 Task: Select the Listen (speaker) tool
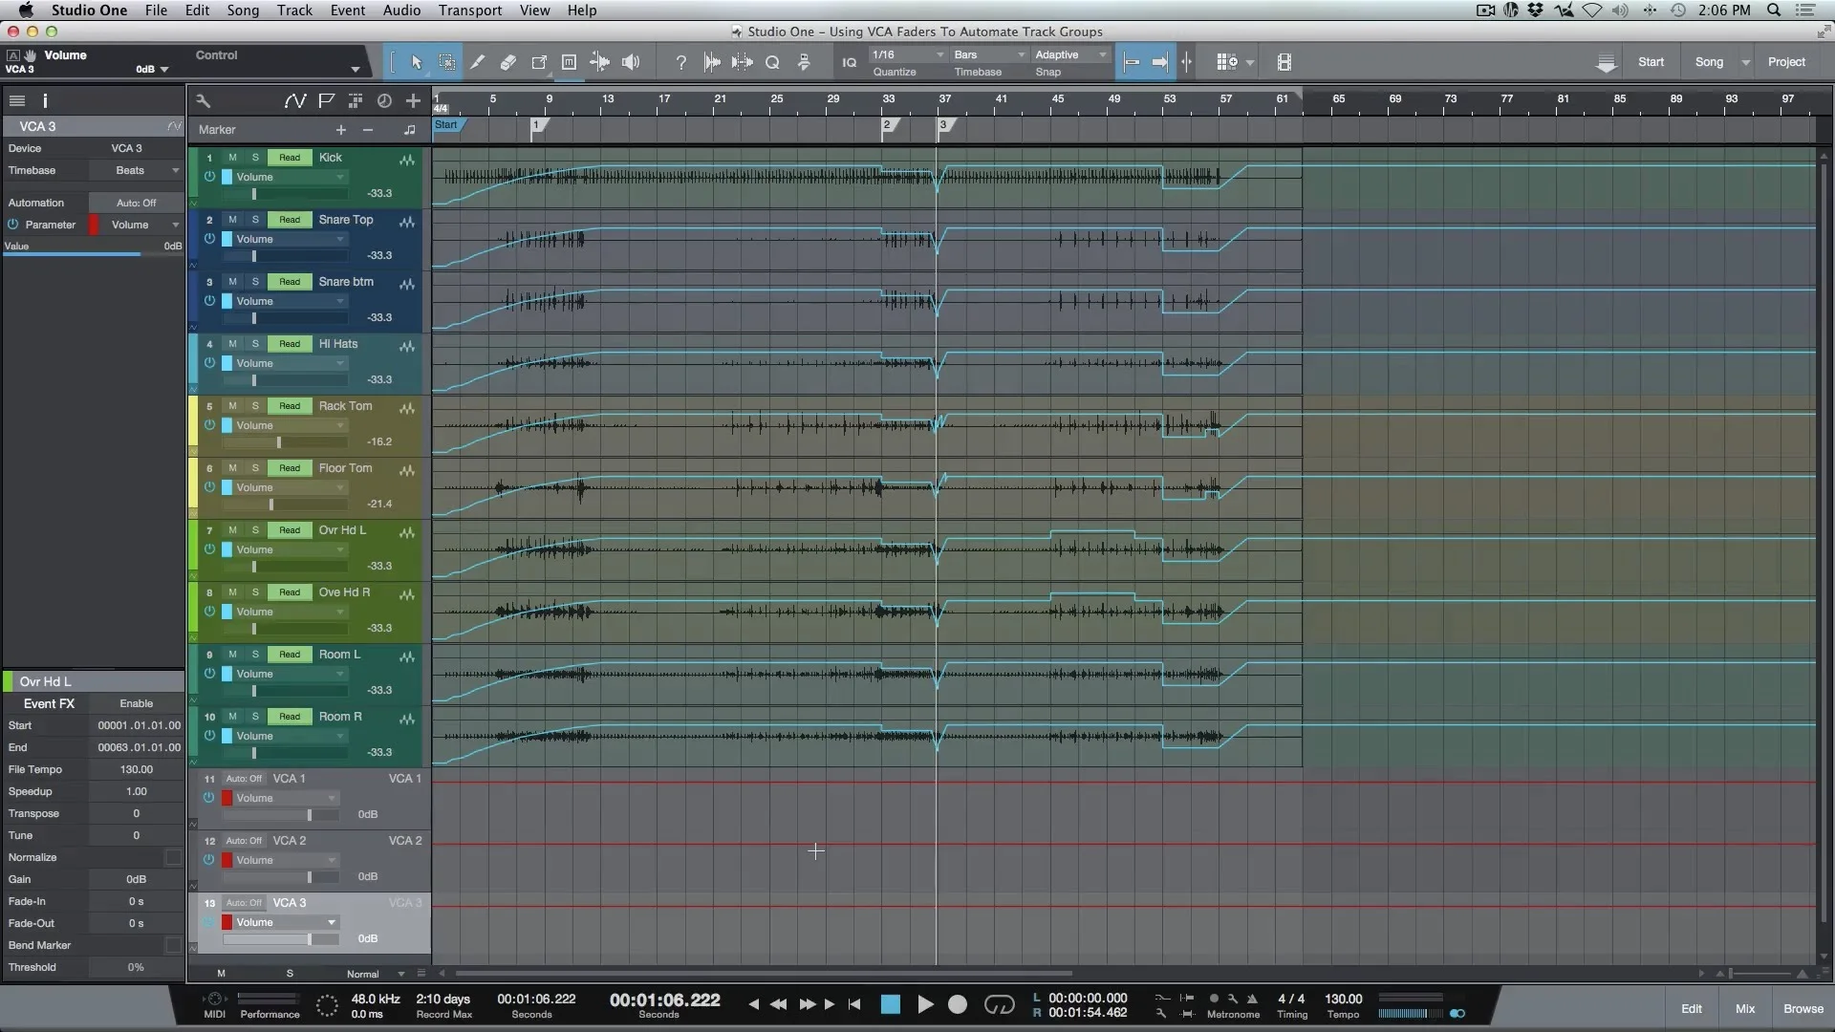[x=631, y=62]
